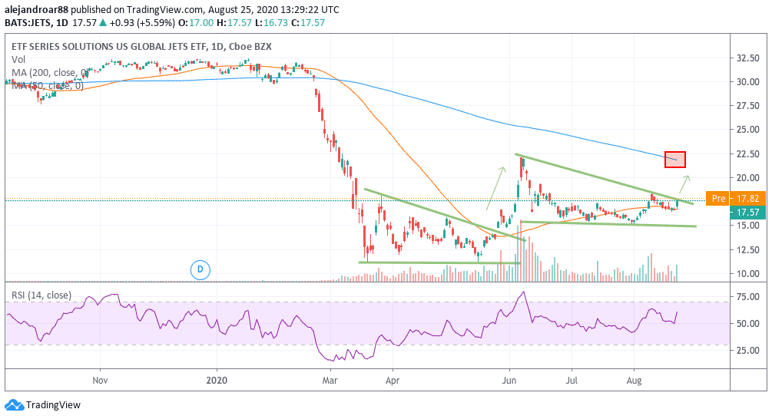Screen dimensions: 772x419
Task: Click the TradingView cloud logo icon
Action: tap(15, 405)
